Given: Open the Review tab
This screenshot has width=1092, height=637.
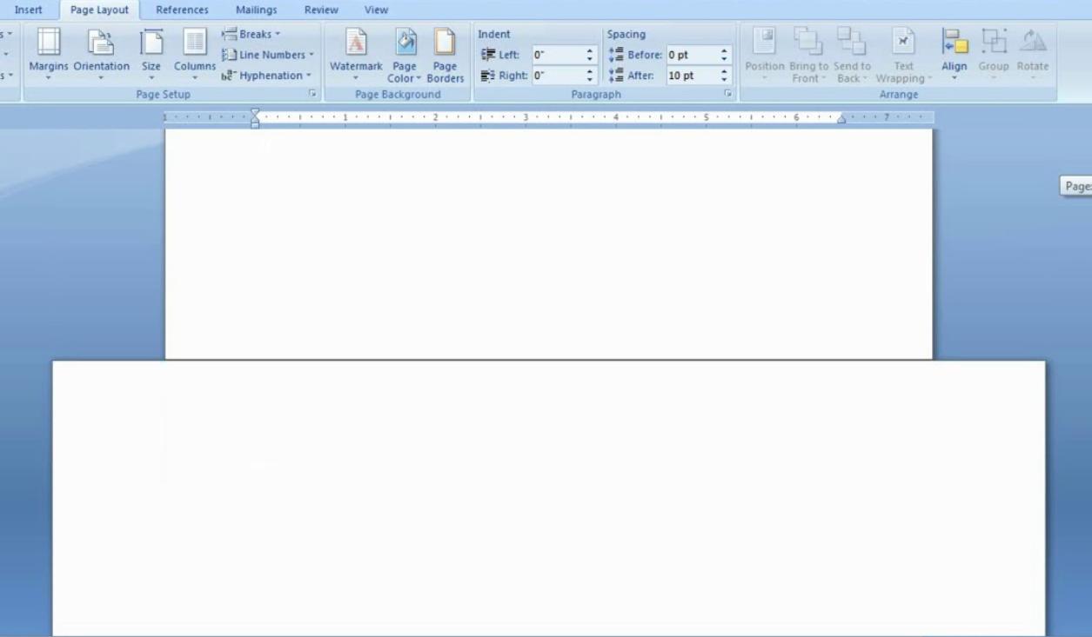Looking at the screenshot, I should pyautogui.click(x=321, y=10).
